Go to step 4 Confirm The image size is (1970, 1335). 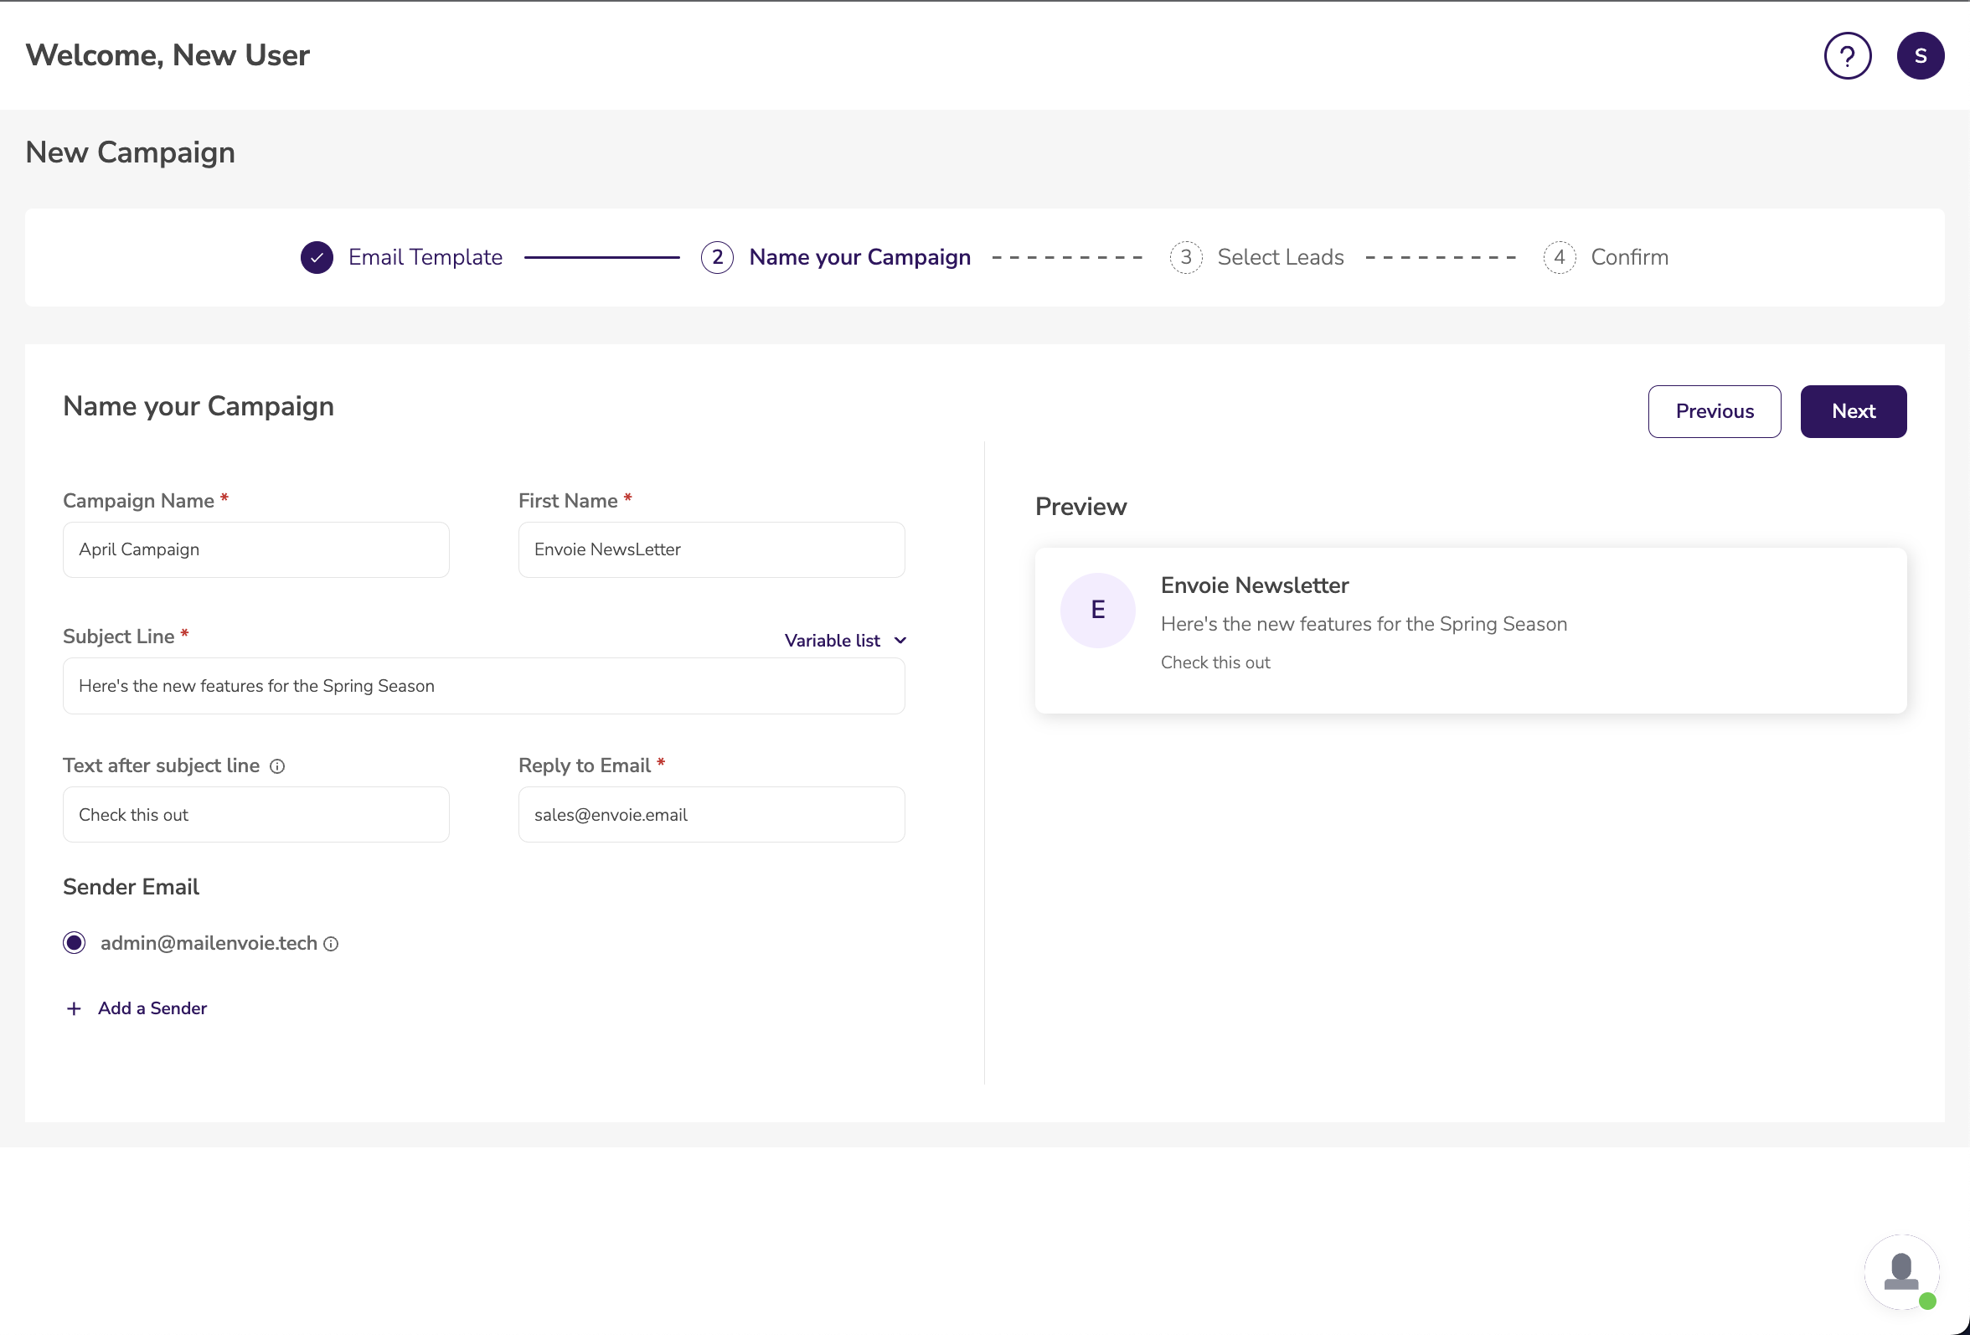coord(1628,258)
